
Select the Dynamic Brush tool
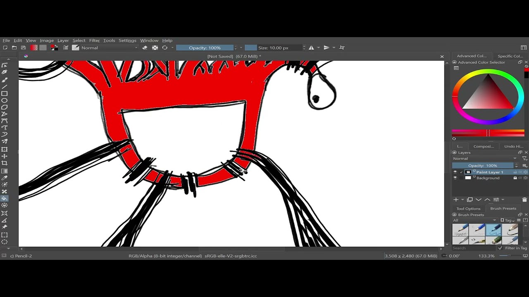coord(5,135)
